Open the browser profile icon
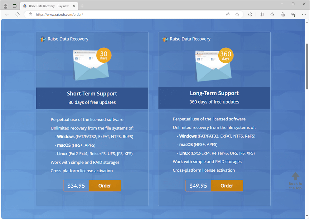The image size is (310, 220). [x=6, y=6]
